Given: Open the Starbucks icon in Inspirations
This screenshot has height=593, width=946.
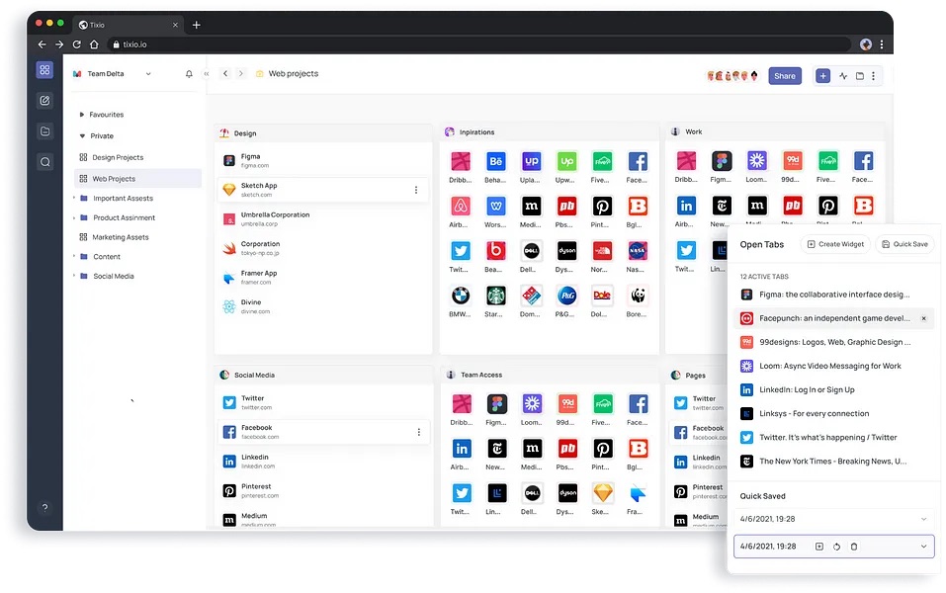Looking at the screenshot, I should [495, 296].
